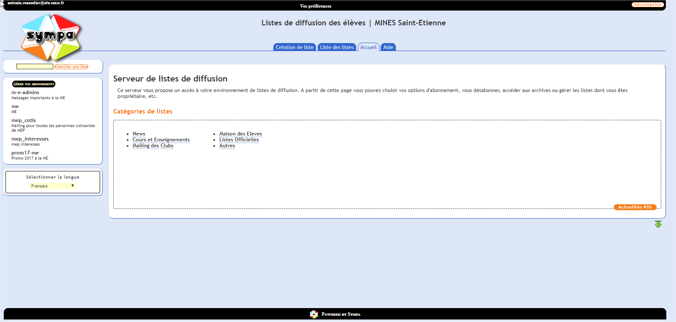
Task: Click the green scroll-to-top arrow icon
Action: click(658, 224)
